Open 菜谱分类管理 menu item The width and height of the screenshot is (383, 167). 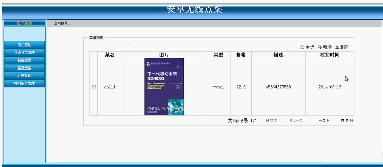pyautogui.click(x=24, y=52)
